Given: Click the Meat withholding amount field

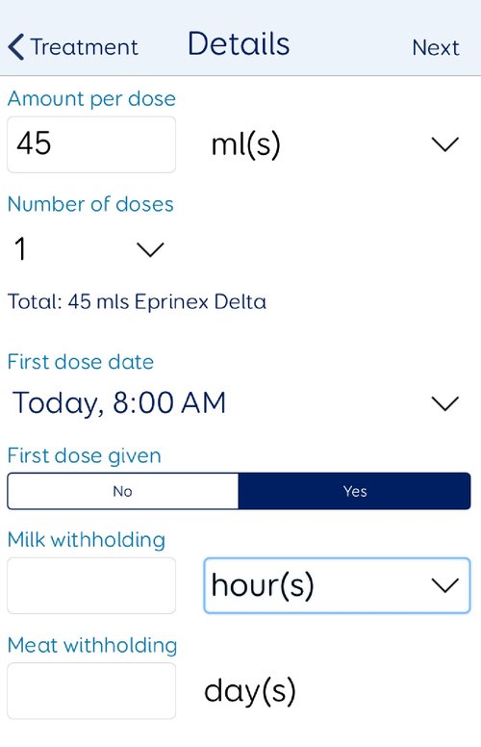Looking at the screenshot, I should click(x=91, y=691).
